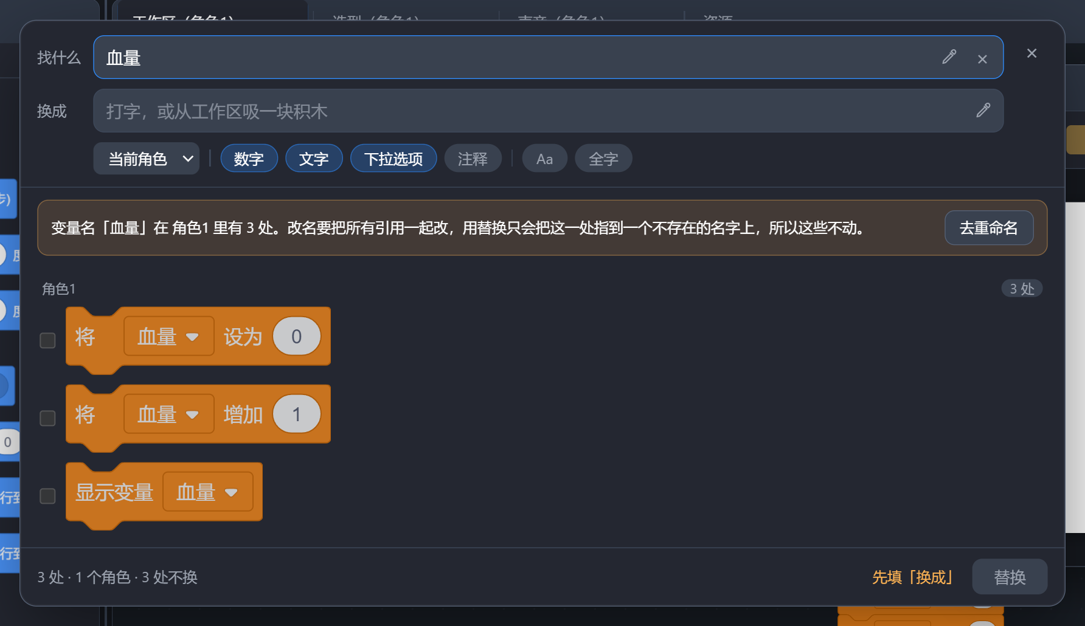The height and width of the screenshot is (626, 1085).
Task: Check the box for 显示变量血量 block
Action: click(47, 496)
